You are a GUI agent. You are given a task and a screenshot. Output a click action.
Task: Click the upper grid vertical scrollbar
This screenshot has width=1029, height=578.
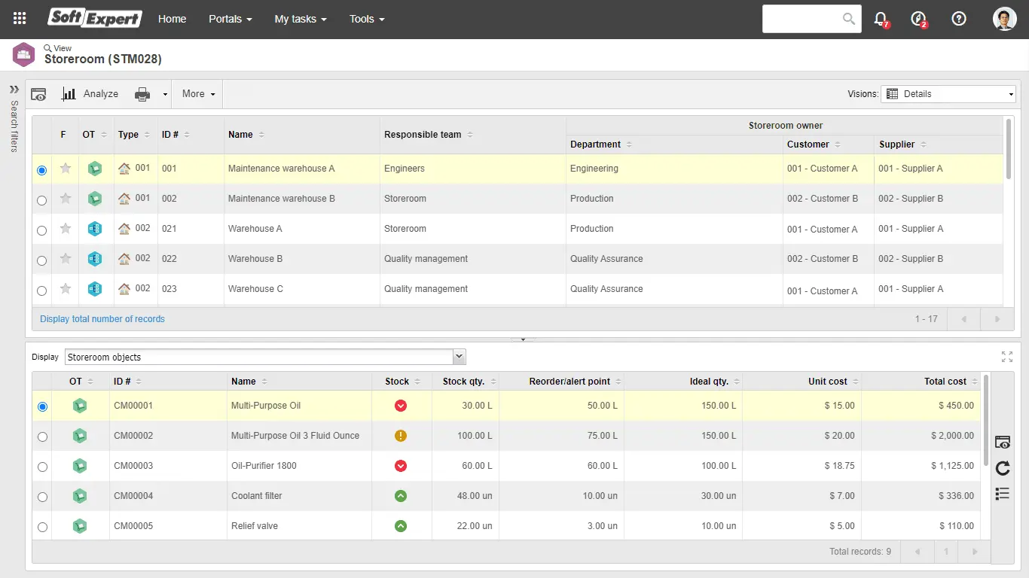1009,147
